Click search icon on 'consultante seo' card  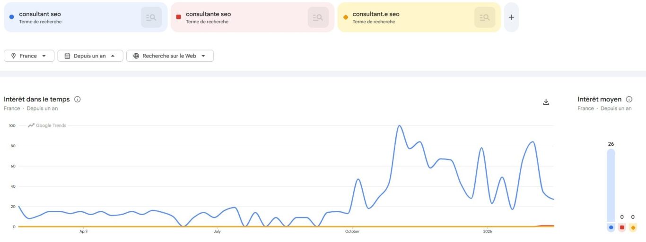[x=318, y=17]
